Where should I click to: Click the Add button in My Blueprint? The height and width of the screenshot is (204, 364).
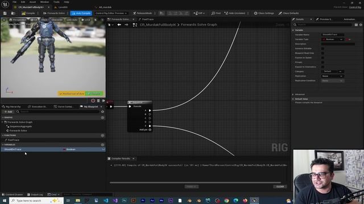(x=8, y=112)
